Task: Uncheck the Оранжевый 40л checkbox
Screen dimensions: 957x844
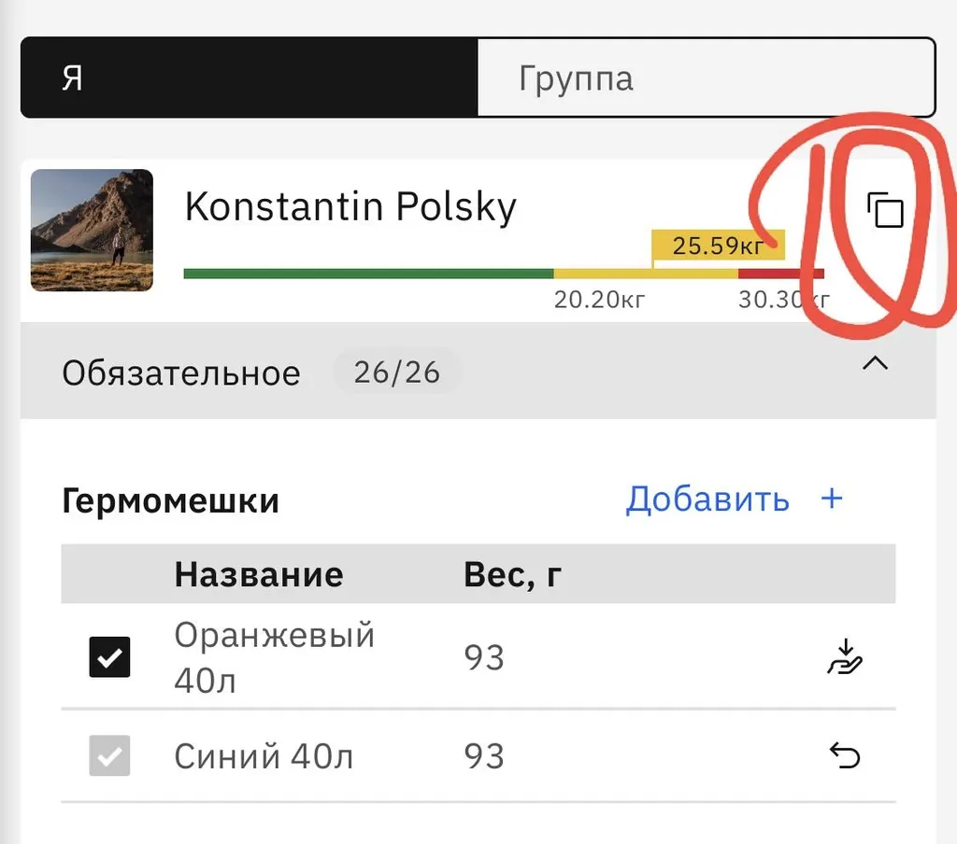Action: coord(109,657)
